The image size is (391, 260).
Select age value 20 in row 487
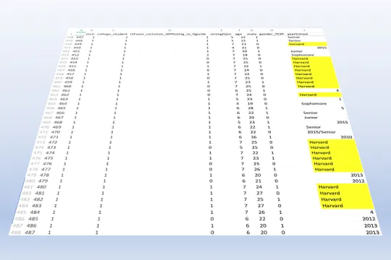tap(264, 233)
